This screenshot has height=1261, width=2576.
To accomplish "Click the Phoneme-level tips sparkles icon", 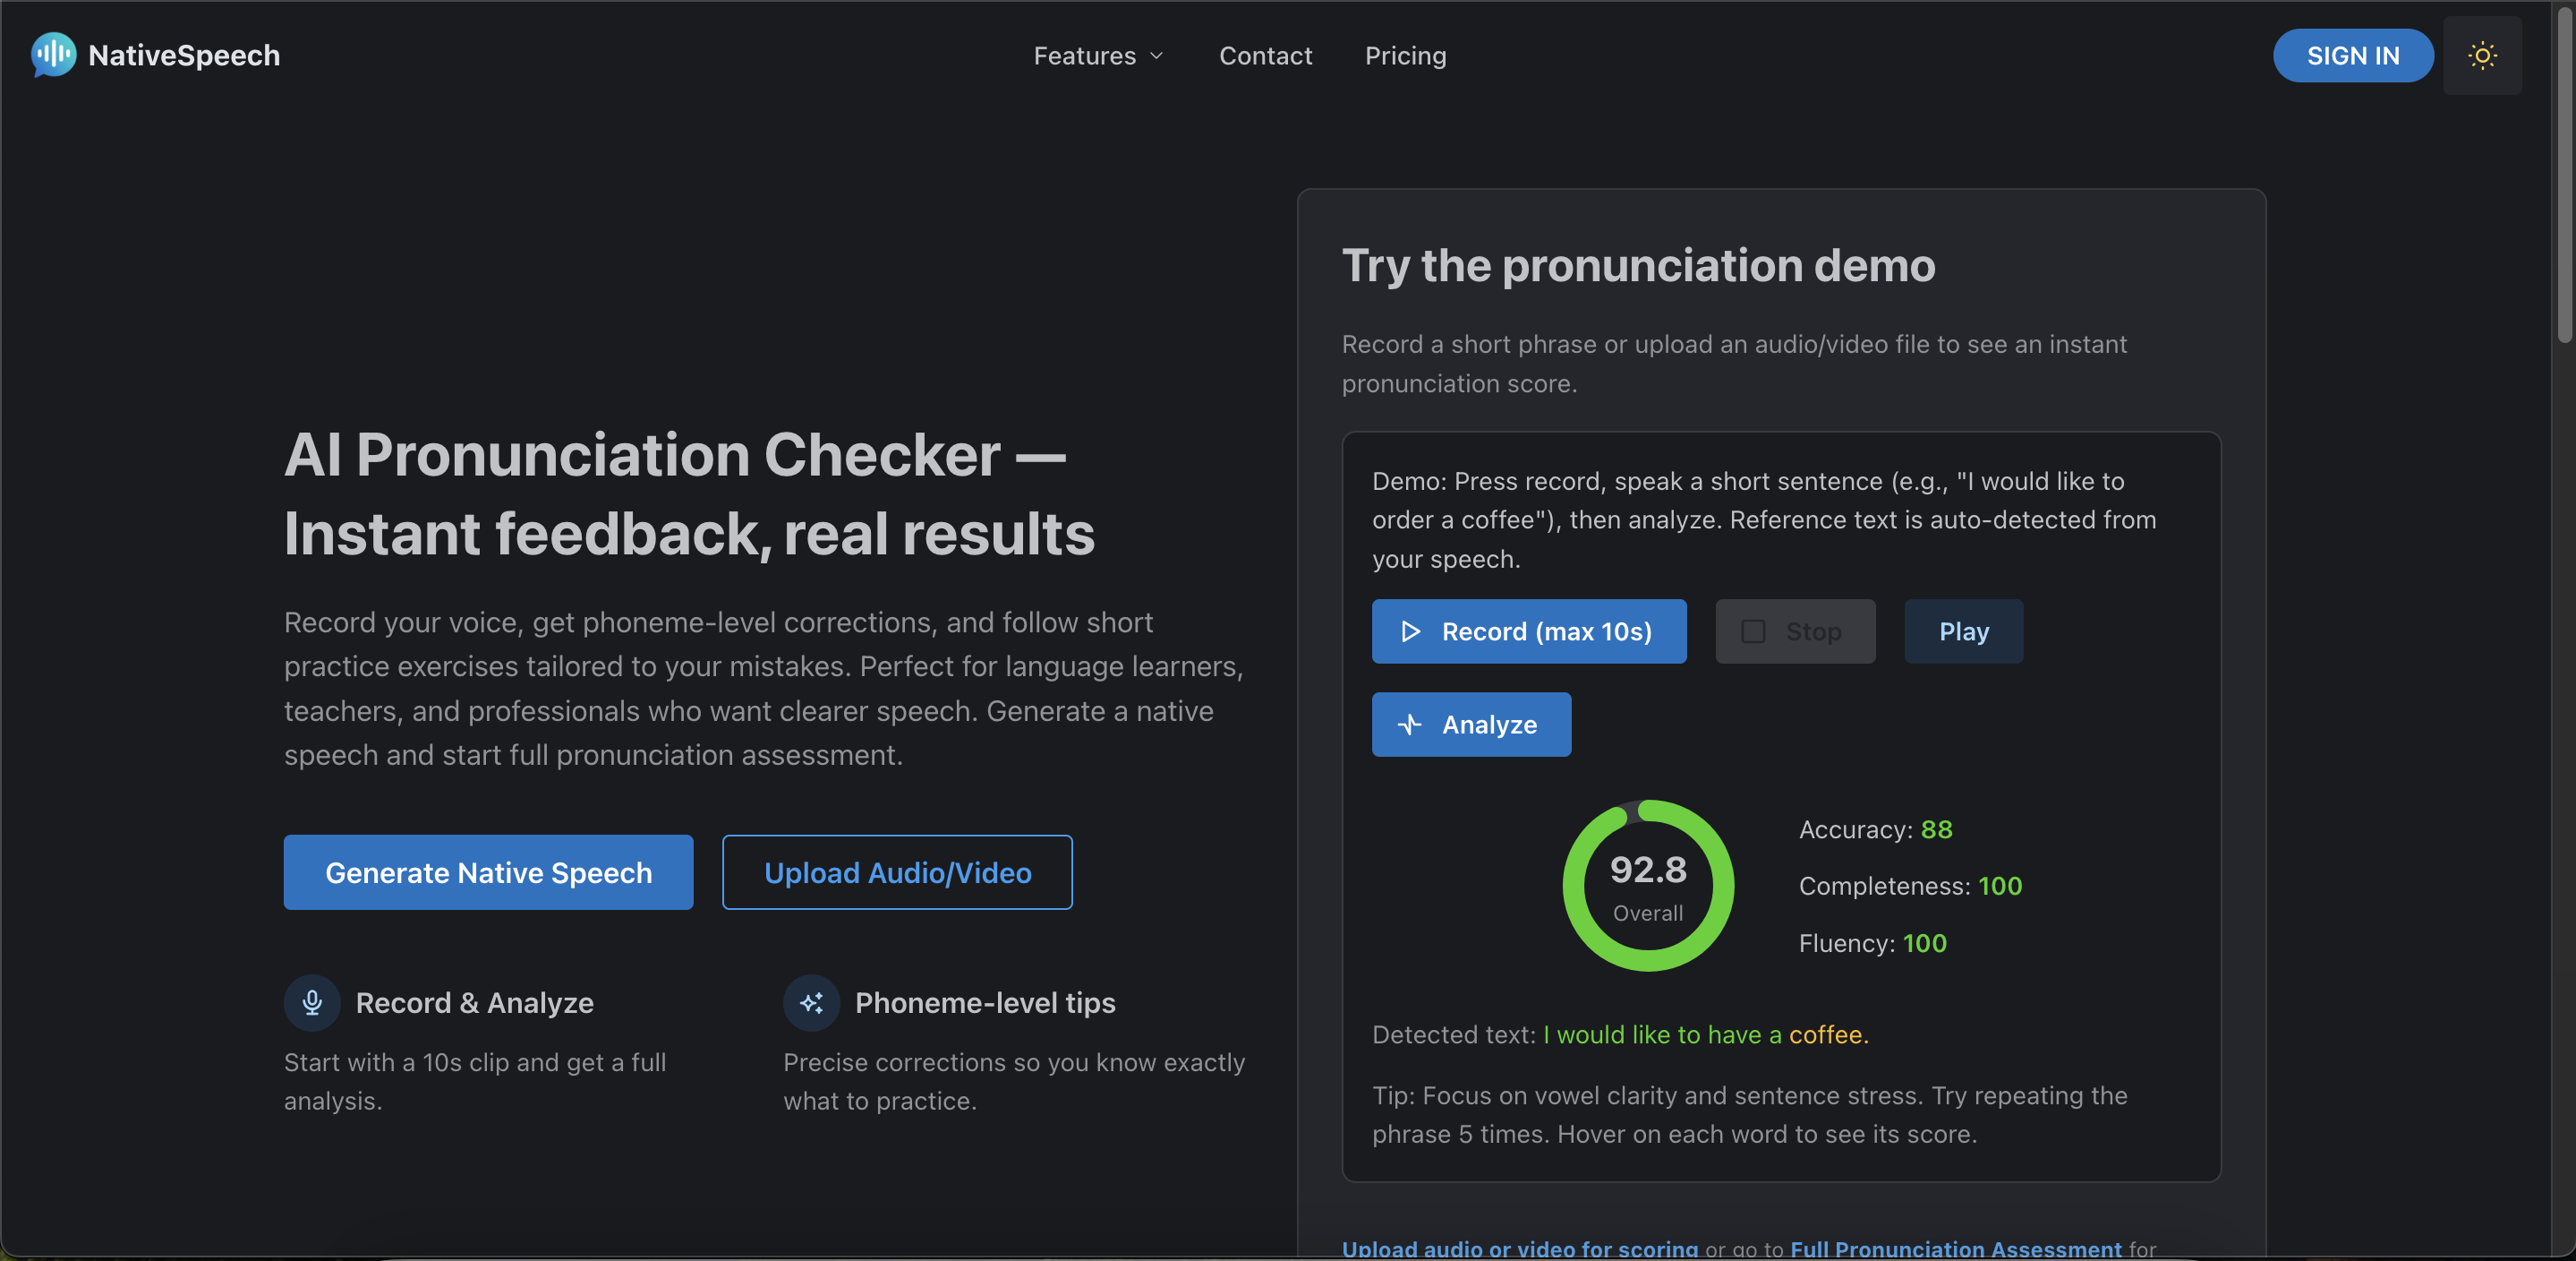I will pyautogui.click(x=811, y=1002).
